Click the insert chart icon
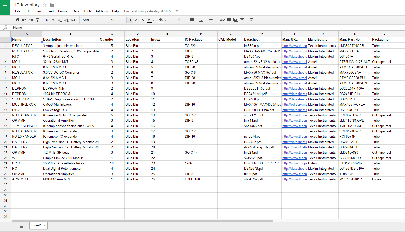The height and width of the screenshot is (232, 405). pyautogui.click(x=236, y=20)
